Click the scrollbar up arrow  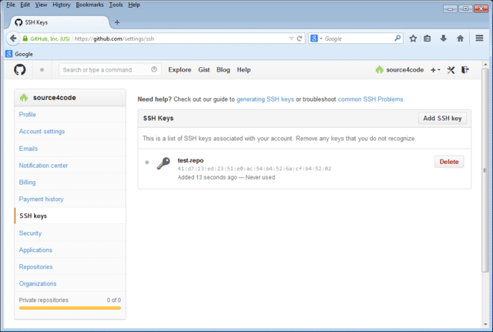[x=485, y=65]
